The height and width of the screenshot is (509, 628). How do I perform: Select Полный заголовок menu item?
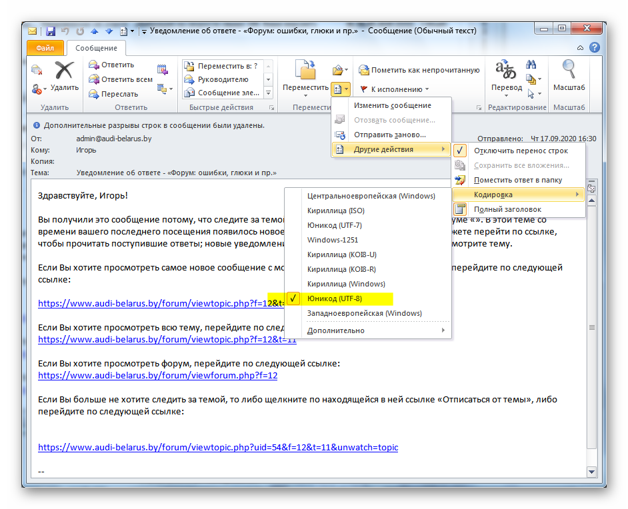pyautogui.click(x=507, y=209)
